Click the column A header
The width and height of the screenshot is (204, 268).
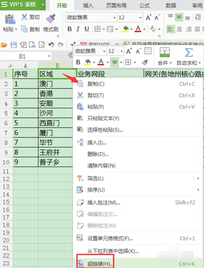[26, 65]
